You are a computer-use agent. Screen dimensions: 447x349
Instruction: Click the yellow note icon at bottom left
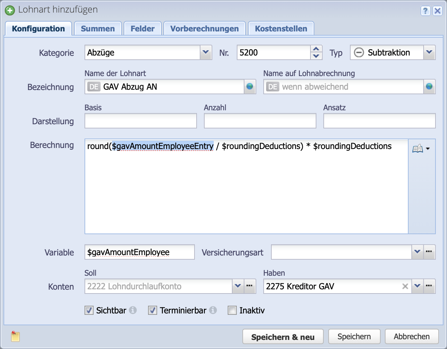[x=14, y=336]
